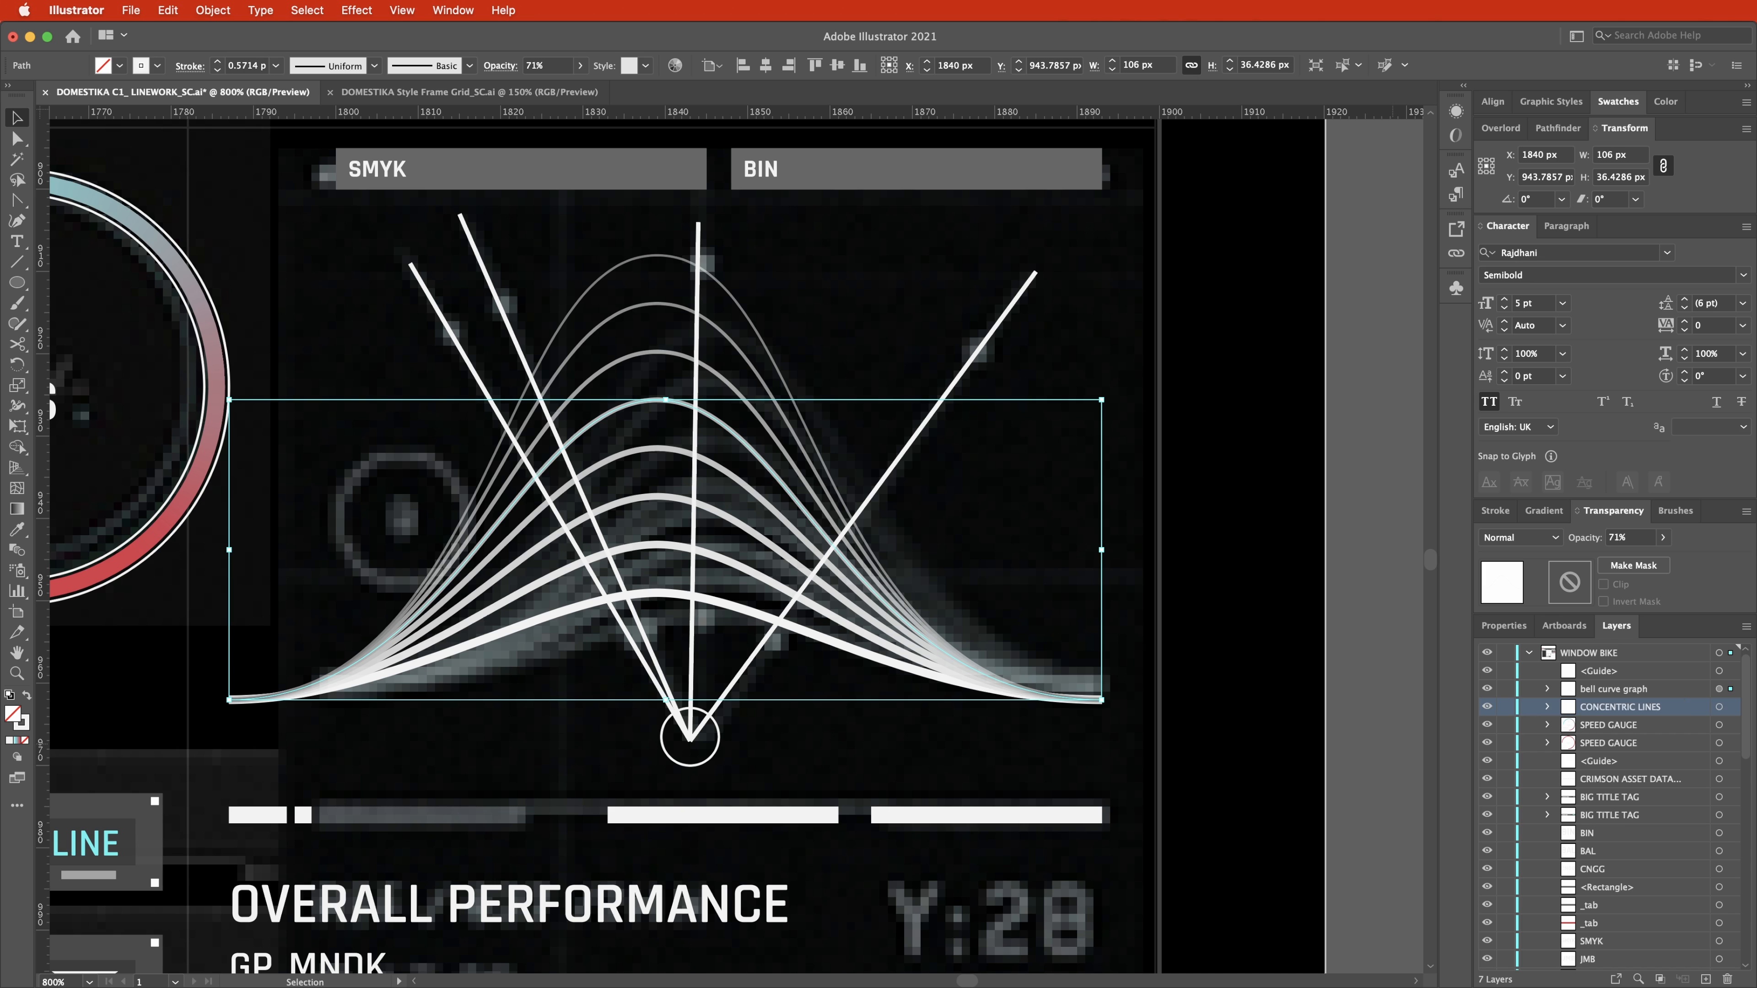Click the Small Caps Tr button
Viewport: 1757px width, 988px height.
point(1515,402)
